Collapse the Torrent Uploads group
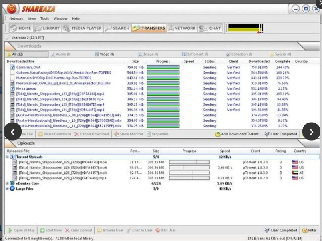This screenshot has height=241, width=322. 7,157
